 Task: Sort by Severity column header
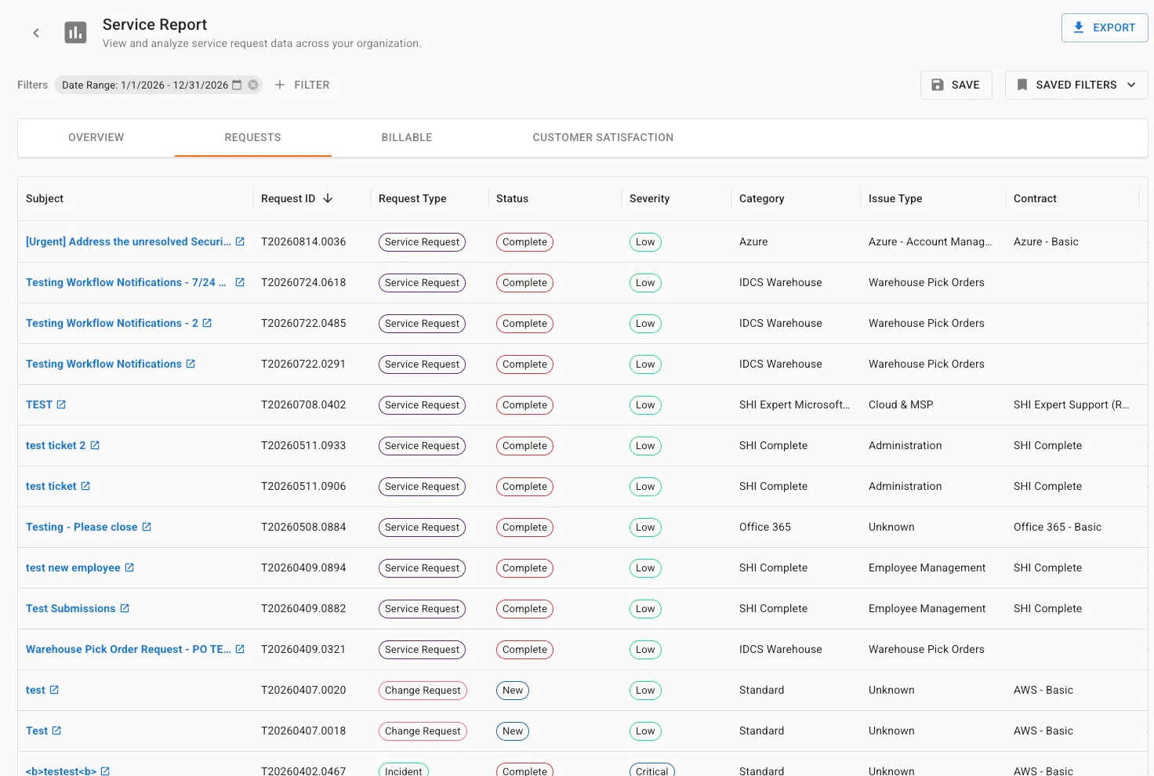pyautogui.click(x=649, y=198)
